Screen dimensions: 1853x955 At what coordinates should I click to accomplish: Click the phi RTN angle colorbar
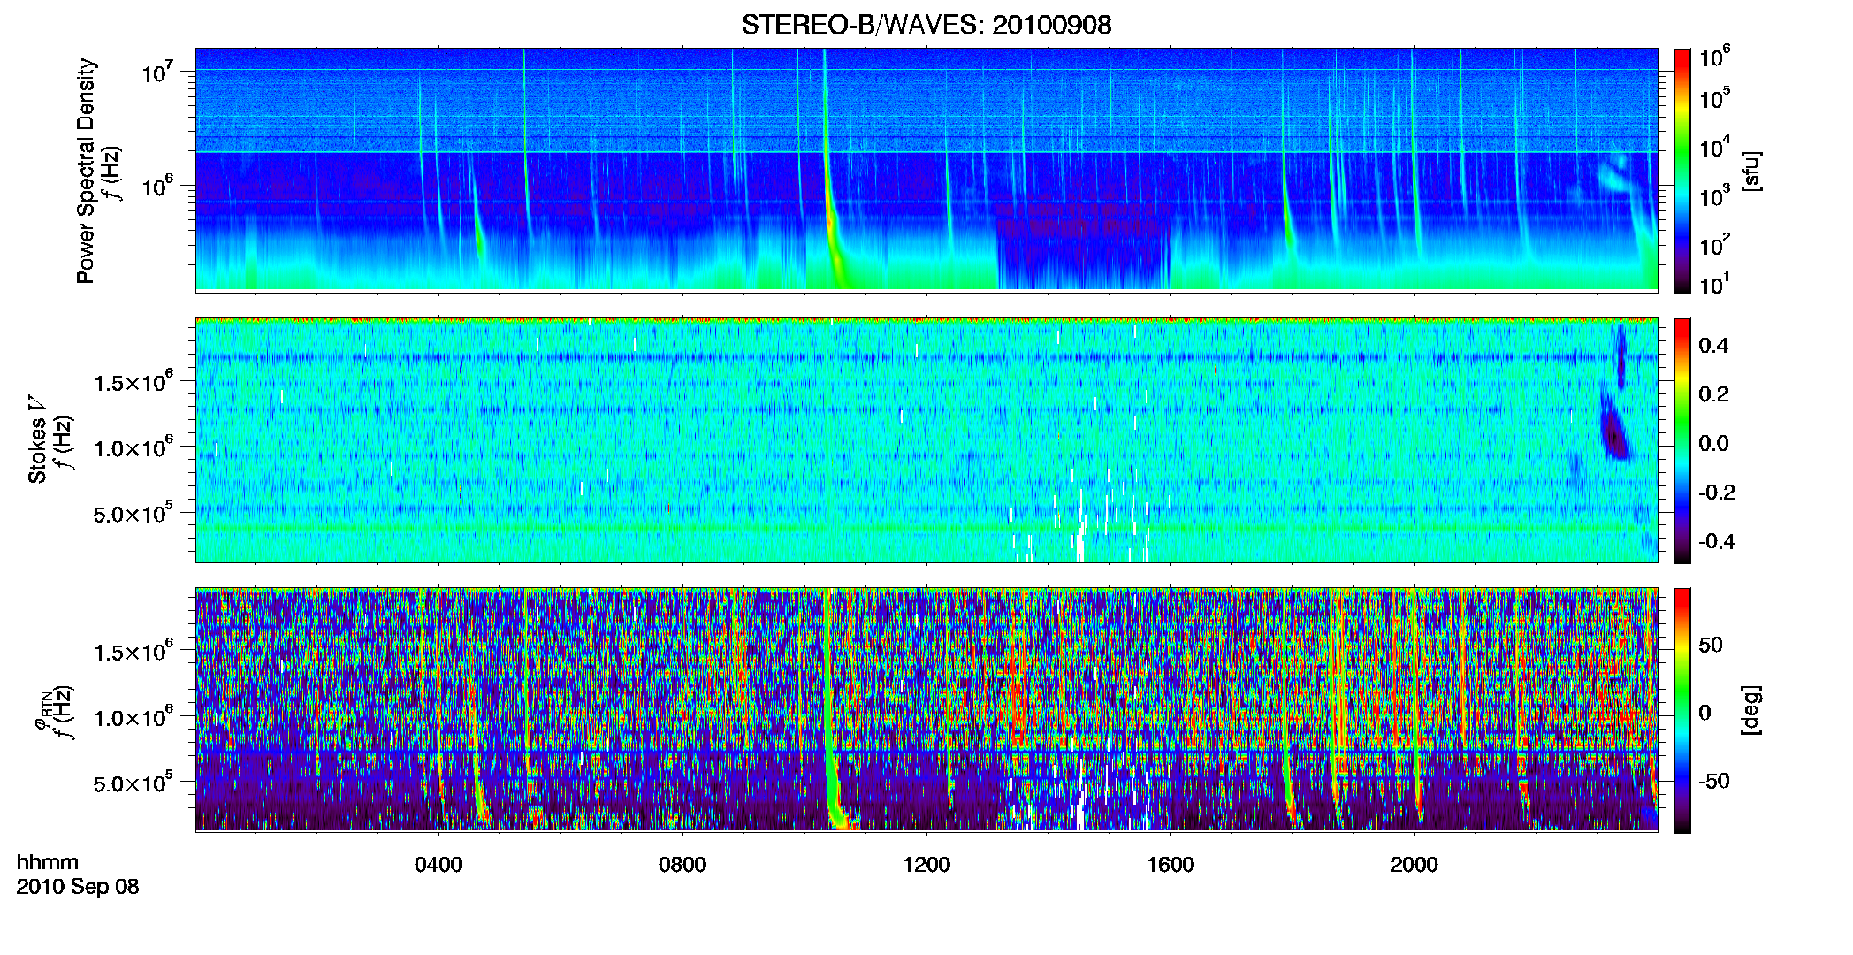[x=1682, y=710]
